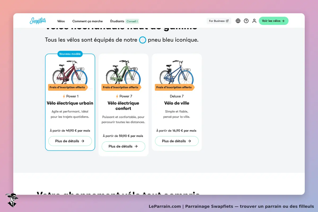The height and width of the screenshot is (212, 318).
Task: Click the 16,90 € par mois price
Action: (184, 131)
